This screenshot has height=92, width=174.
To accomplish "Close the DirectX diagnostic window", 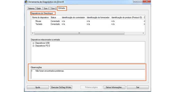I will [147, 1].
